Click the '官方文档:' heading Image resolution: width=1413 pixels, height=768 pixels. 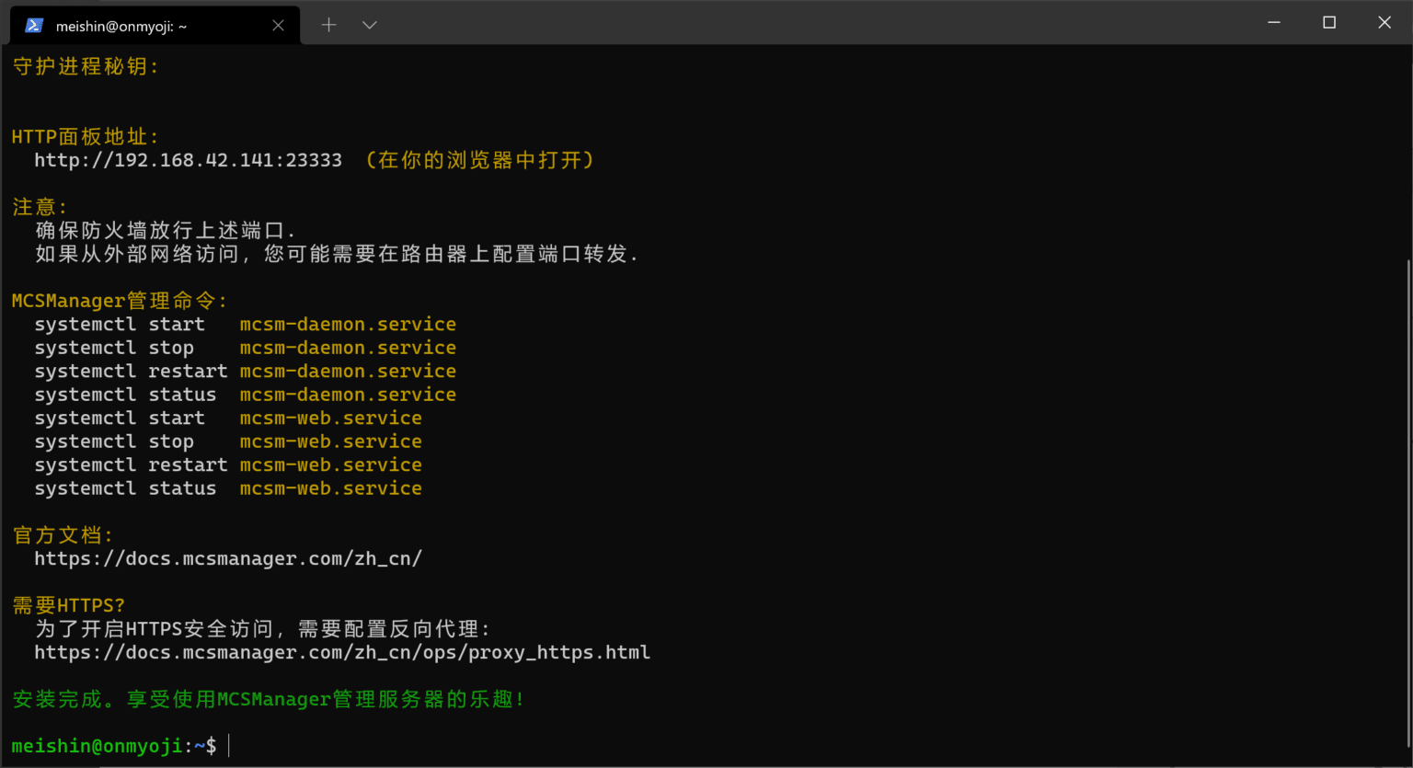[62, 535]
